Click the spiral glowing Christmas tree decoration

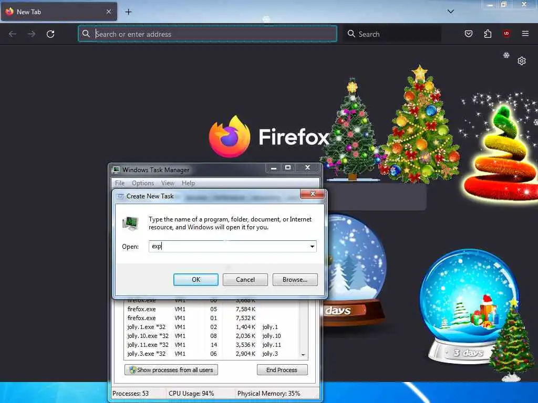click(500, 153)
